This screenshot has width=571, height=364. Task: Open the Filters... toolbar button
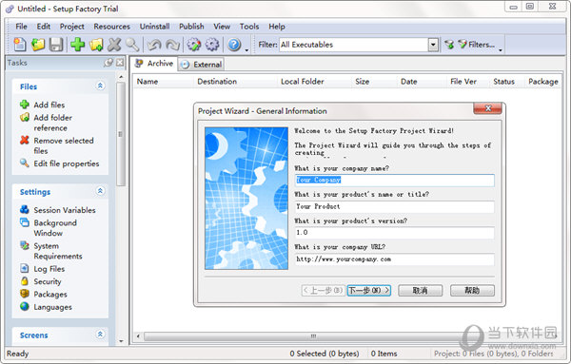477,45
